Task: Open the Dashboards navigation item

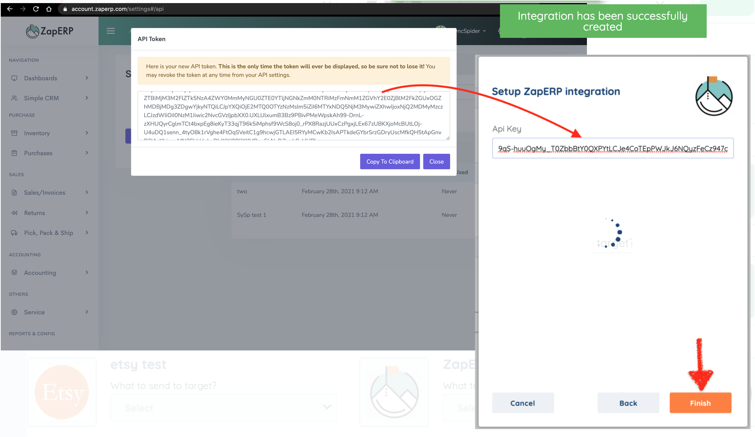Action: pos(41,78)
